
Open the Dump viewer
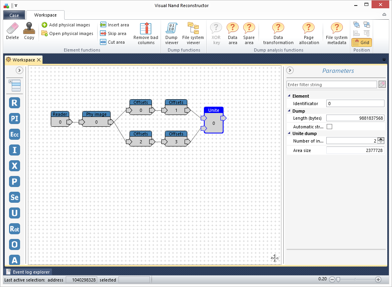pos(171,33)
